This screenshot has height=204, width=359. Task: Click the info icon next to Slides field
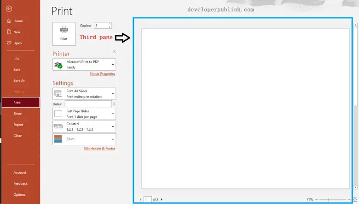pos(115,104)
